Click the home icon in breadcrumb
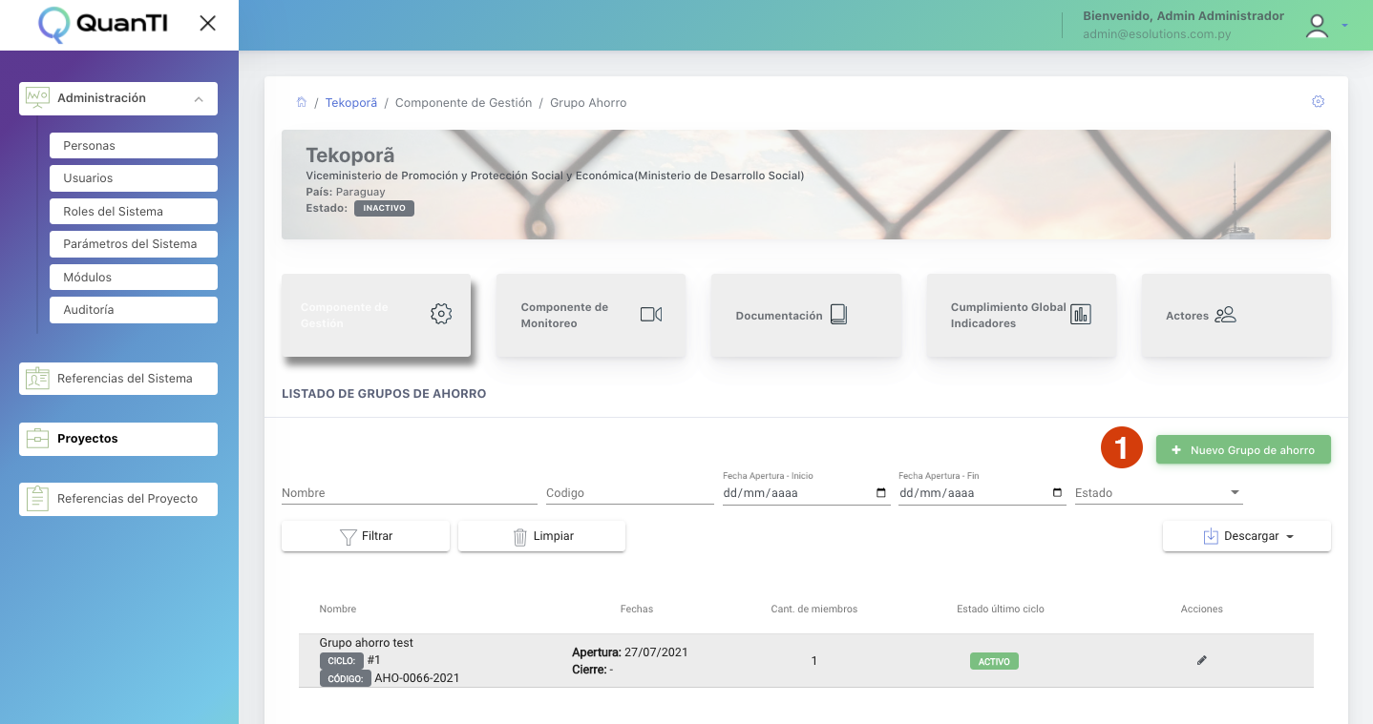 (x=302, y=102)
